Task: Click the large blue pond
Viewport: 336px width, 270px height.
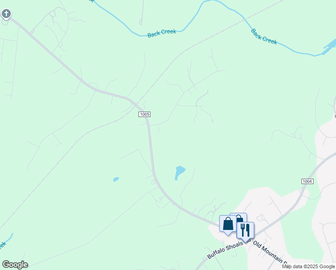Action: coord(180,172)
